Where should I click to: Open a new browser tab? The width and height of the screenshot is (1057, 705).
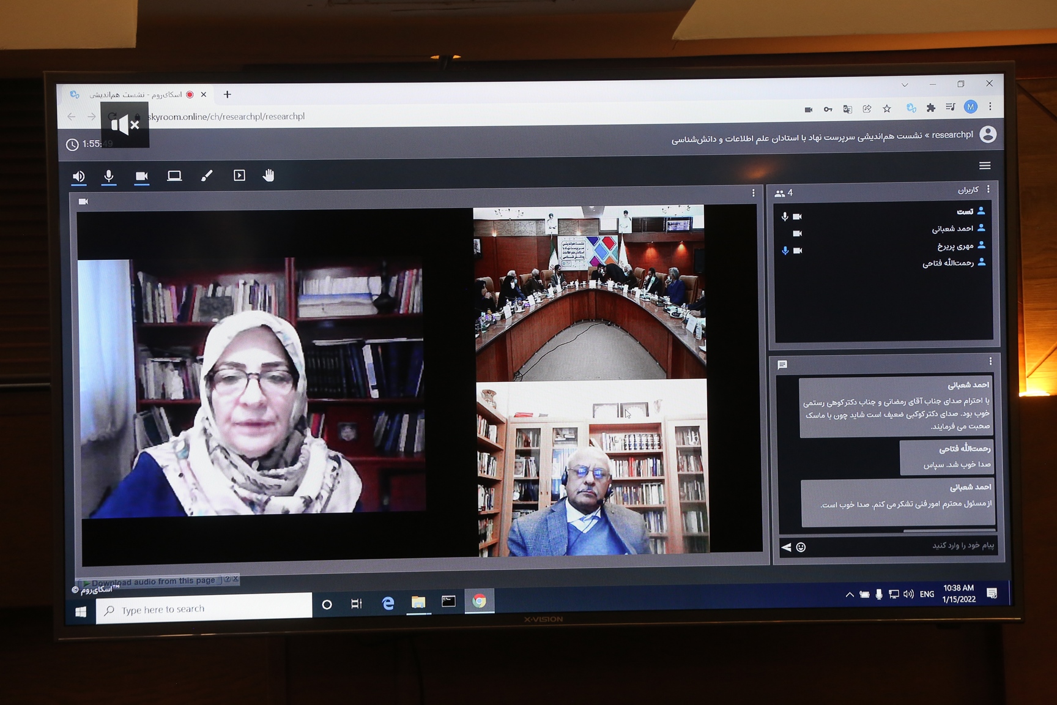(x=227, y=94)
